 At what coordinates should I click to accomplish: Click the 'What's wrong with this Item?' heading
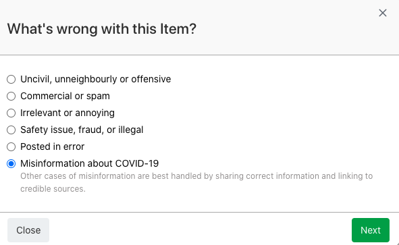click(102, 29)
